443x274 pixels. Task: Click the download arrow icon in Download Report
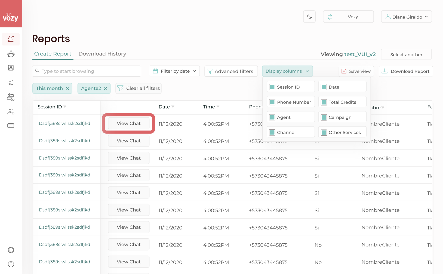(384, 71)
